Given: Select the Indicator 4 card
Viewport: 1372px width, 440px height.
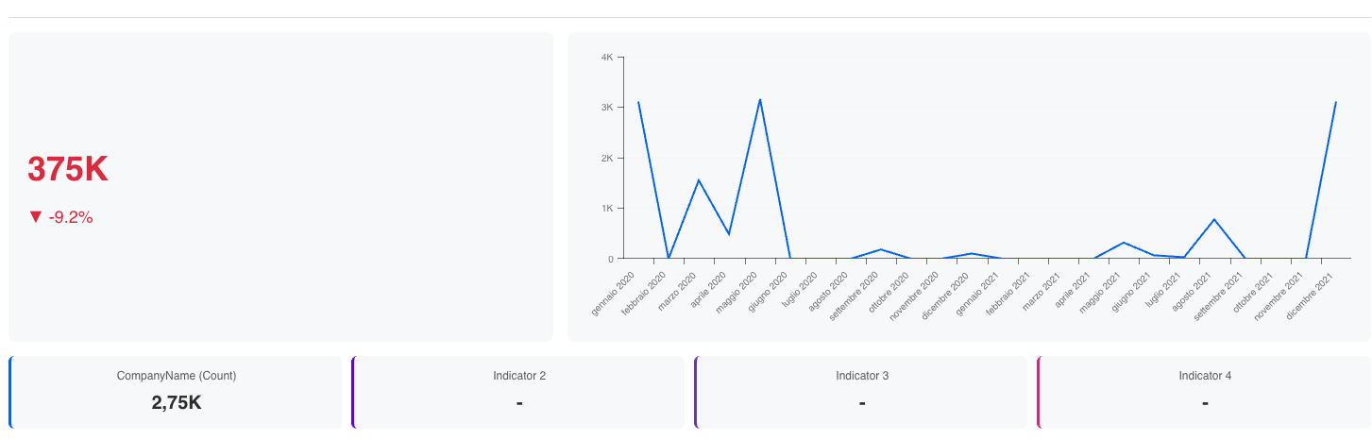Looking at the screenshot, I should pos(1204,392).
